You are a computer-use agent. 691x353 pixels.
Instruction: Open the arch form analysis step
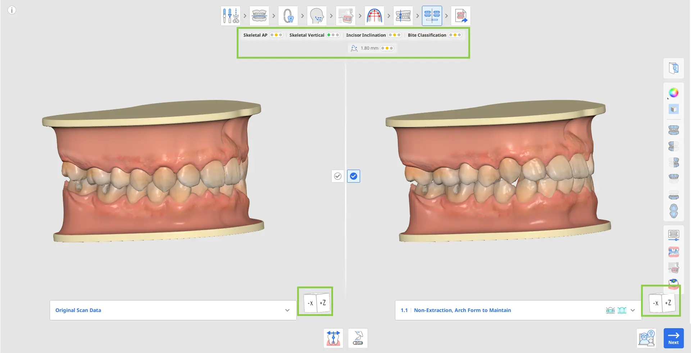[x=374, y=16]
